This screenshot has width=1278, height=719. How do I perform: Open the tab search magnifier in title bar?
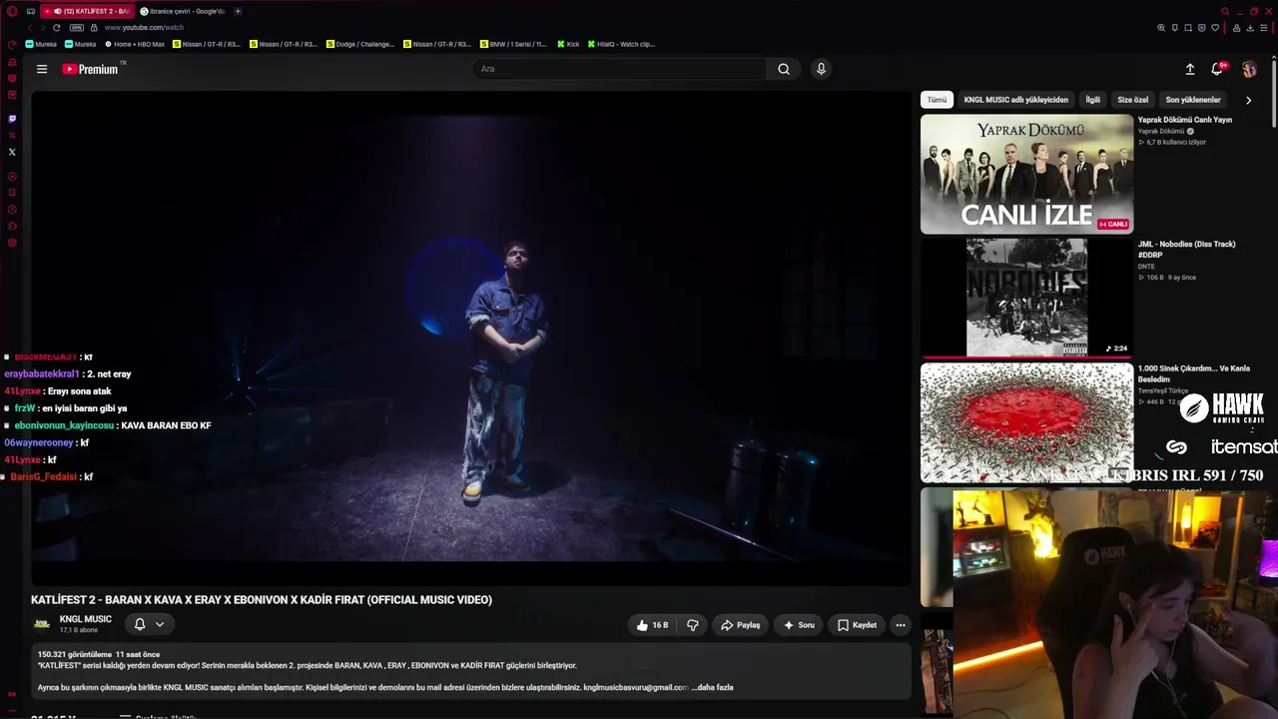[1225, 11]
